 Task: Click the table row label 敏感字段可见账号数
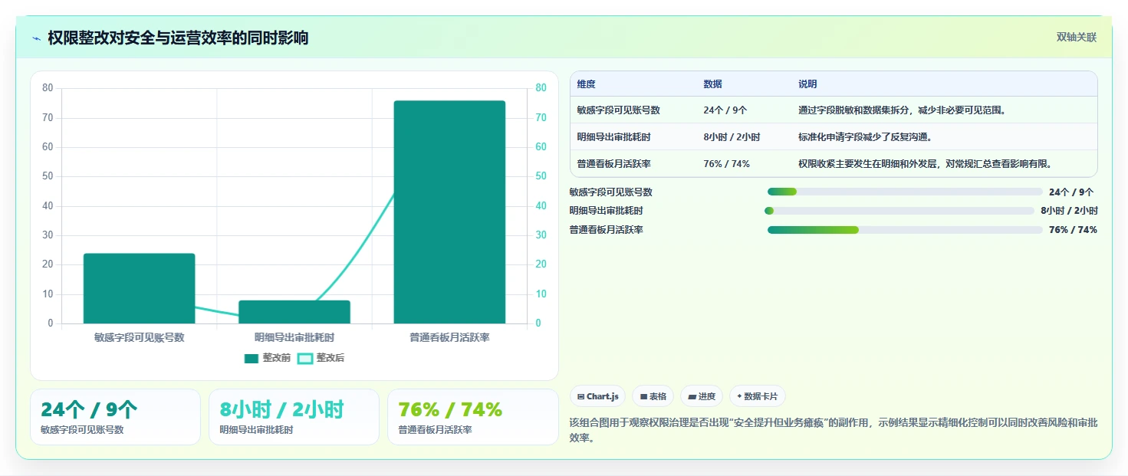pos(619,110)
